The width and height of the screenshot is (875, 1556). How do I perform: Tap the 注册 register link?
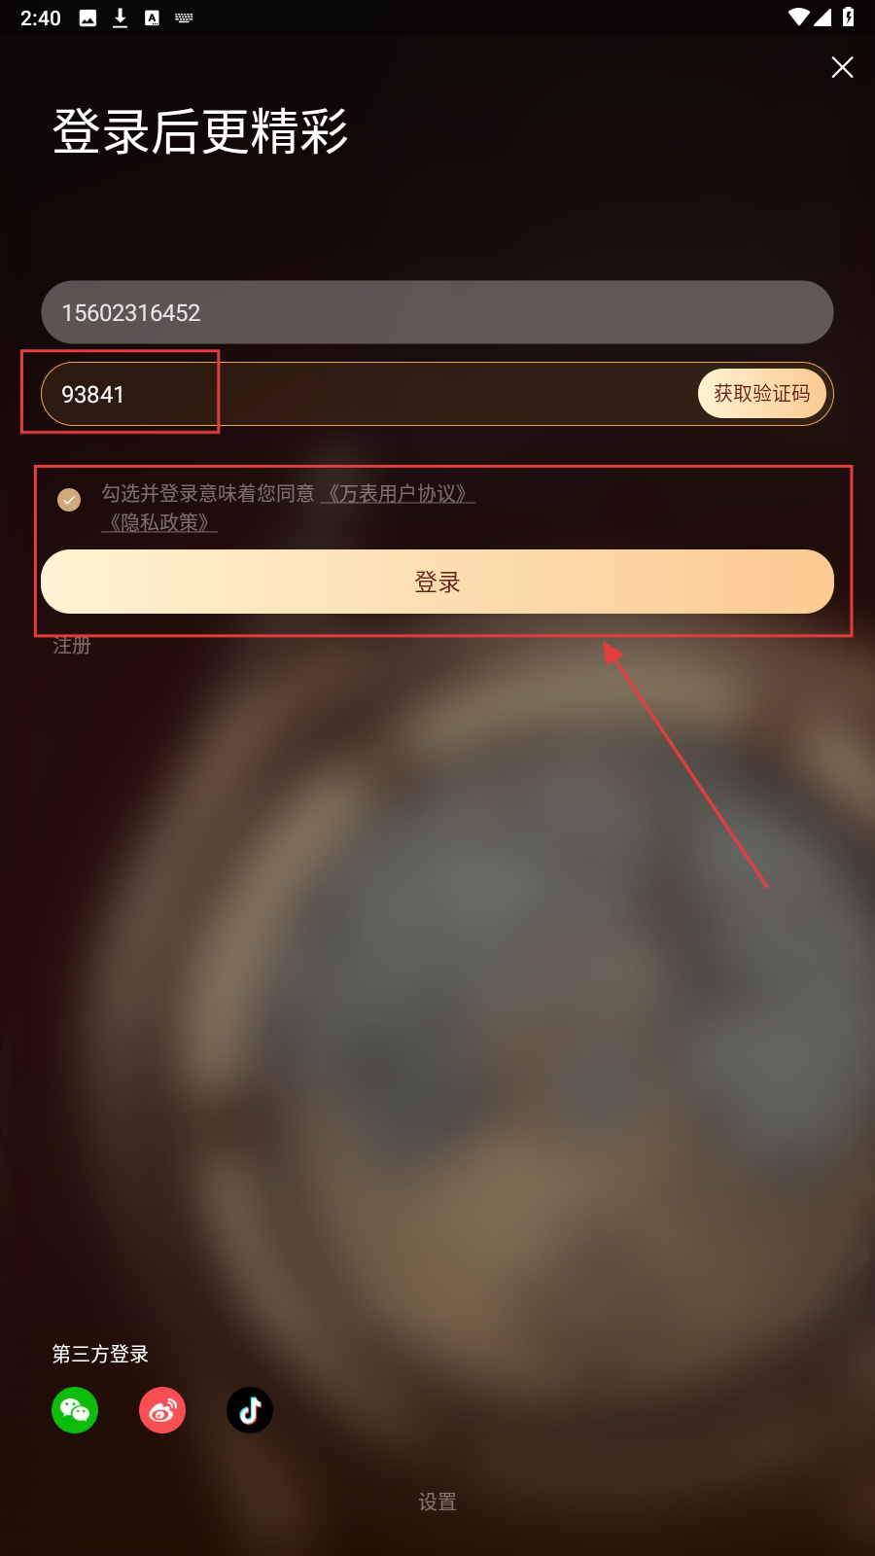tap(72, 646)
